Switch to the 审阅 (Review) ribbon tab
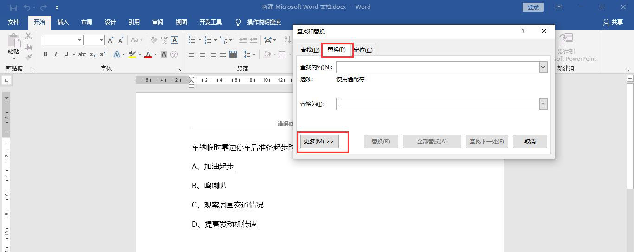This screenshot has height=252, width=634. (x=157, y=22)
